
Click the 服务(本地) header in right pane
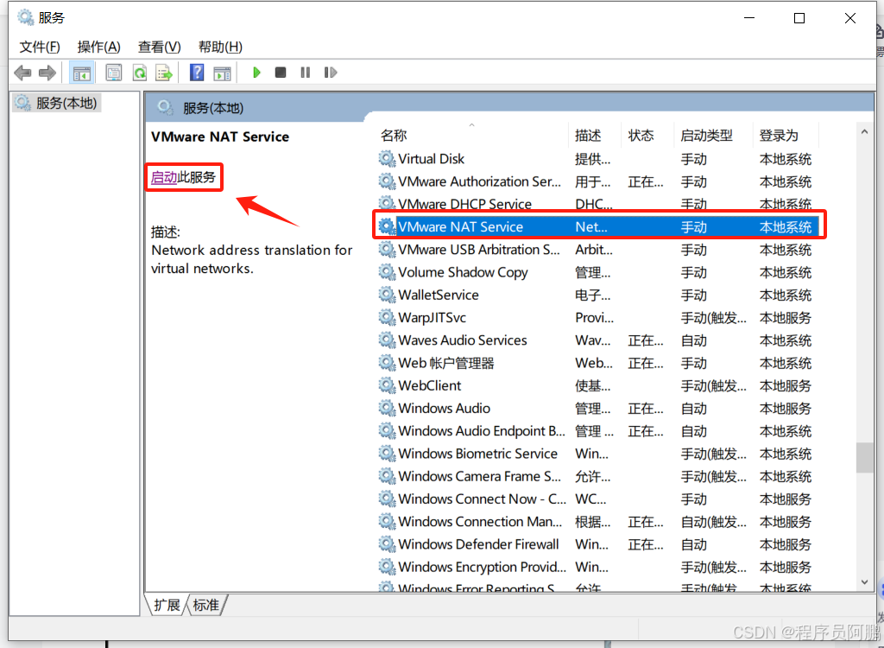coord(213,108)
